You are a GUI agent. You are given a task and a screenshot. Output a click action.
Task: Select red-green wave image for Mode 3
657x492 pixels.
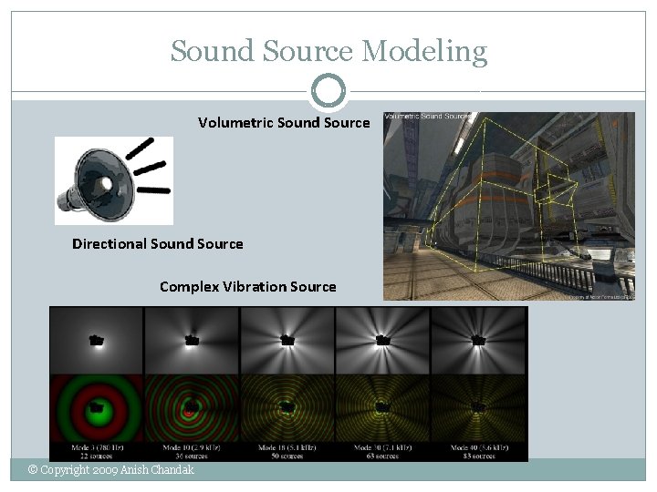(97, 408)
